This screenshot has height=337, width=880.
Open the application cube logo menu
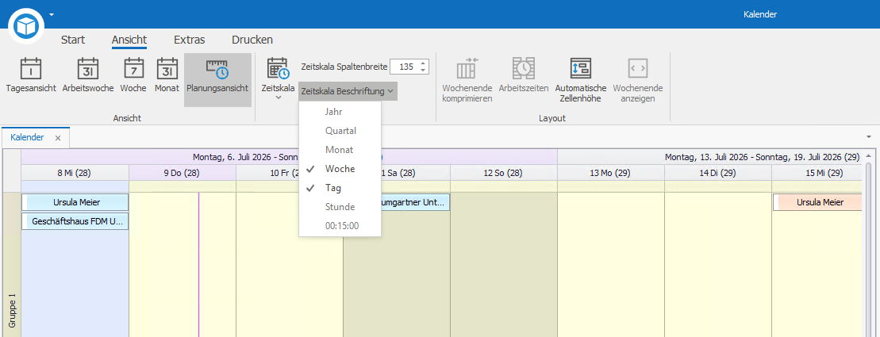click(26, 25)
